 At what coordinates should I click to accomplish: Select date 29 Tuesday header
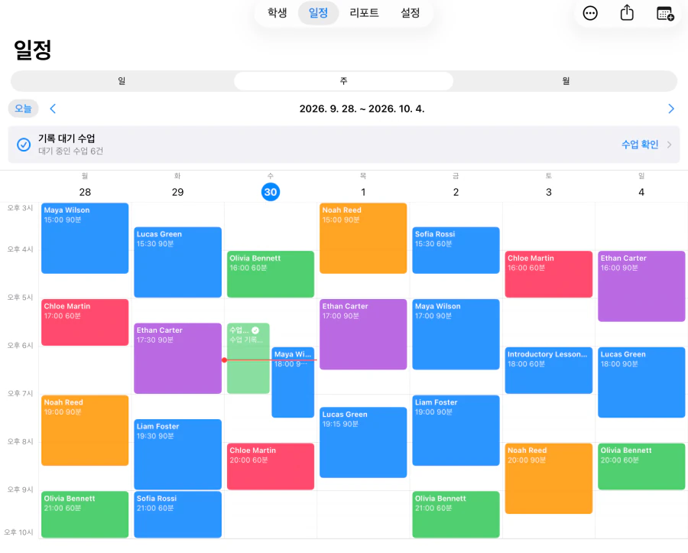click(x=177, y=192)
